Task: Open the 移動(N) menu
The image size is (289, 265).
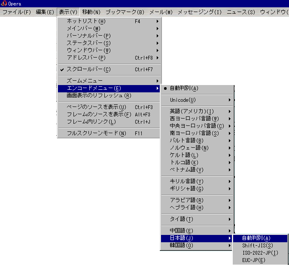Action: click(x=91, y=12)
